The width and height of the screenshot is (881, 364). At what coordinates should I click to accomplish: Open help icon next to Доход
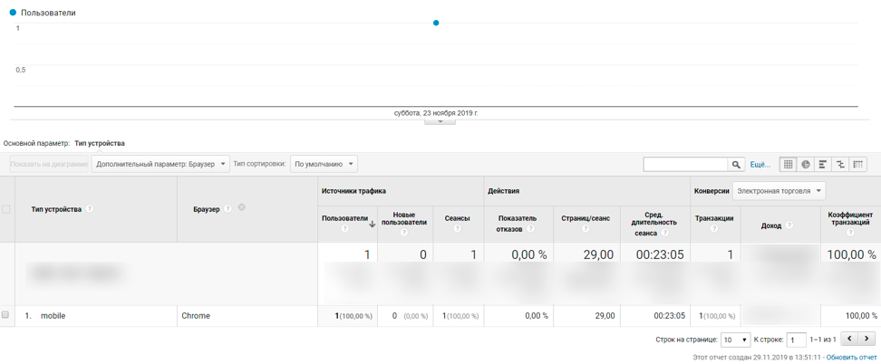click(789, 225)
